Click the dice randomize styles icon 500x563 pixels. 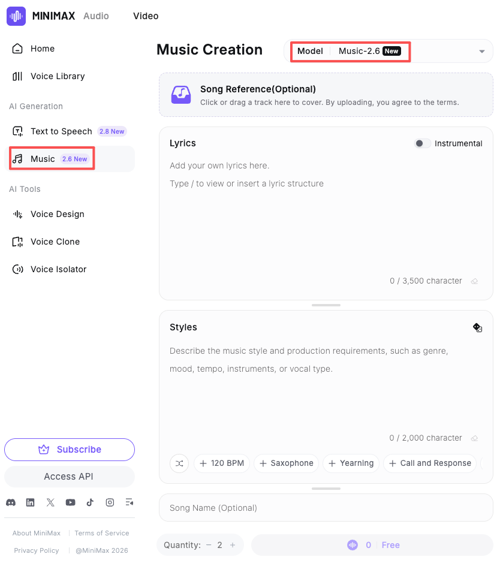[477, 327]
